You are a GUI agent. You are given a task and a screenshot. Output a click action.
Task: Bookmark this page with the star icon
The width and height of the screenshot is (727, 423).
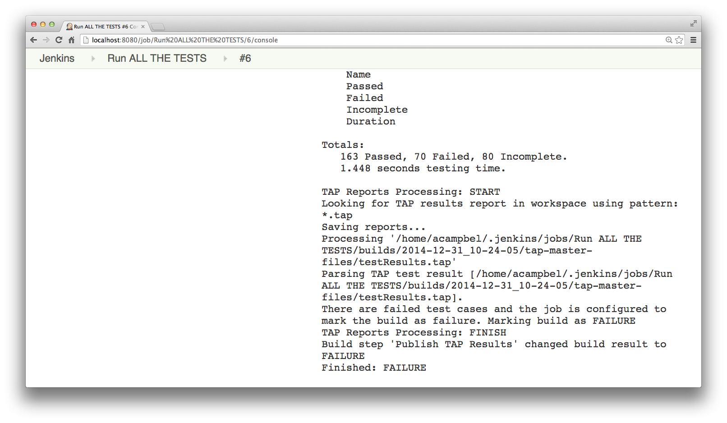tap(679, 40)
